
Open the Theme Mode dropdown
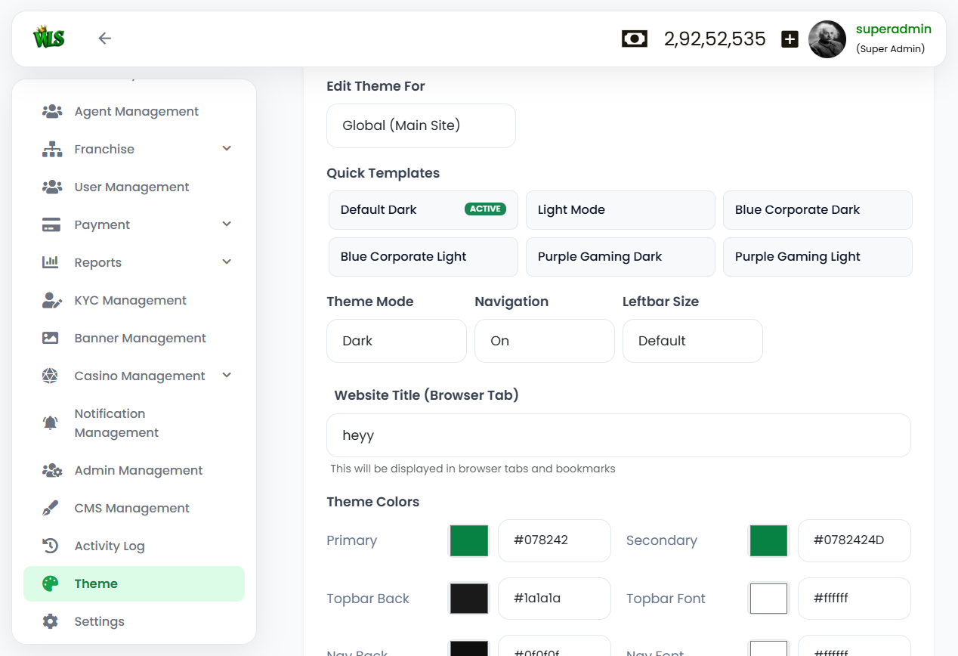[396, 341]
